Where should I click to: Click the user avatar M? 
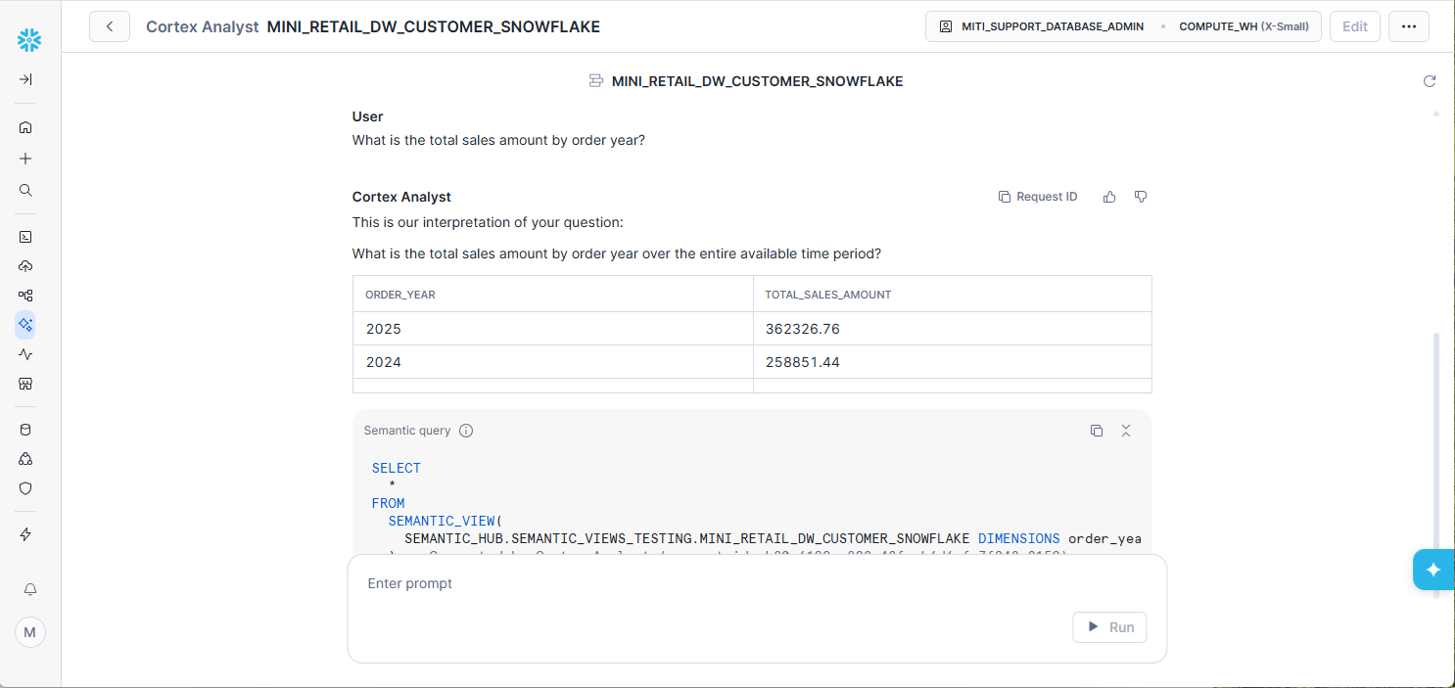click(29, 632)
